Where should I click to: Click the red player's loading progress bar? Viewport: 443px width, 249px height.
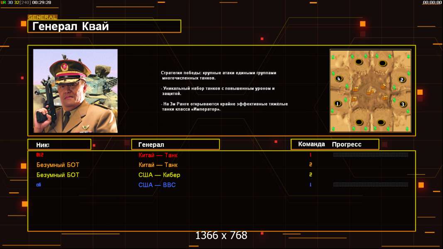pyautogui.click(x=371, y=155)
